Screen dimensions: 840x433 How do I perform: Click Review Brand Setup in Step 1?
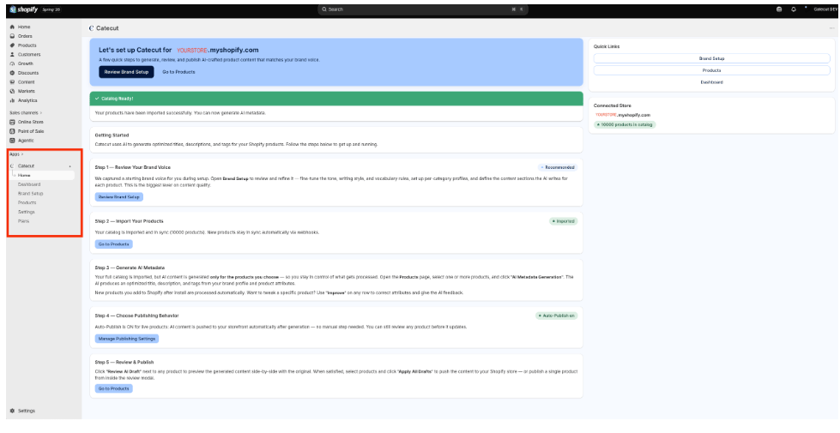click(x=119, y=197)
